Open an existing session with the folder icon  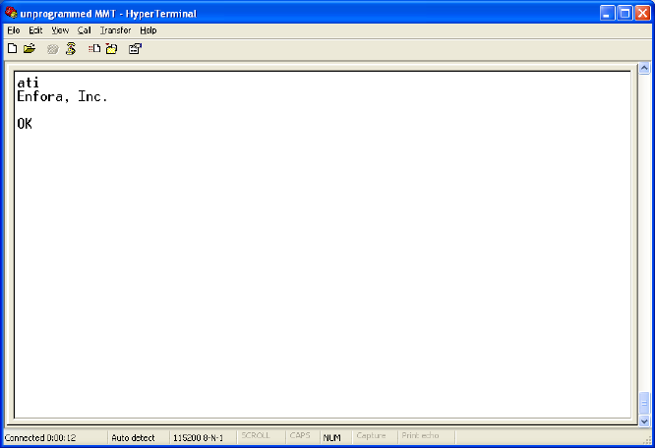[x=30, y=49]
